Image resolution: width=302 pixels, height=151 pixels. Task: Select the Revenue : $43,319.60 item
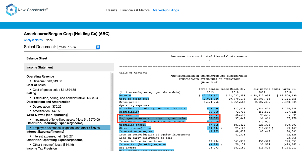(x=47, y=81)
